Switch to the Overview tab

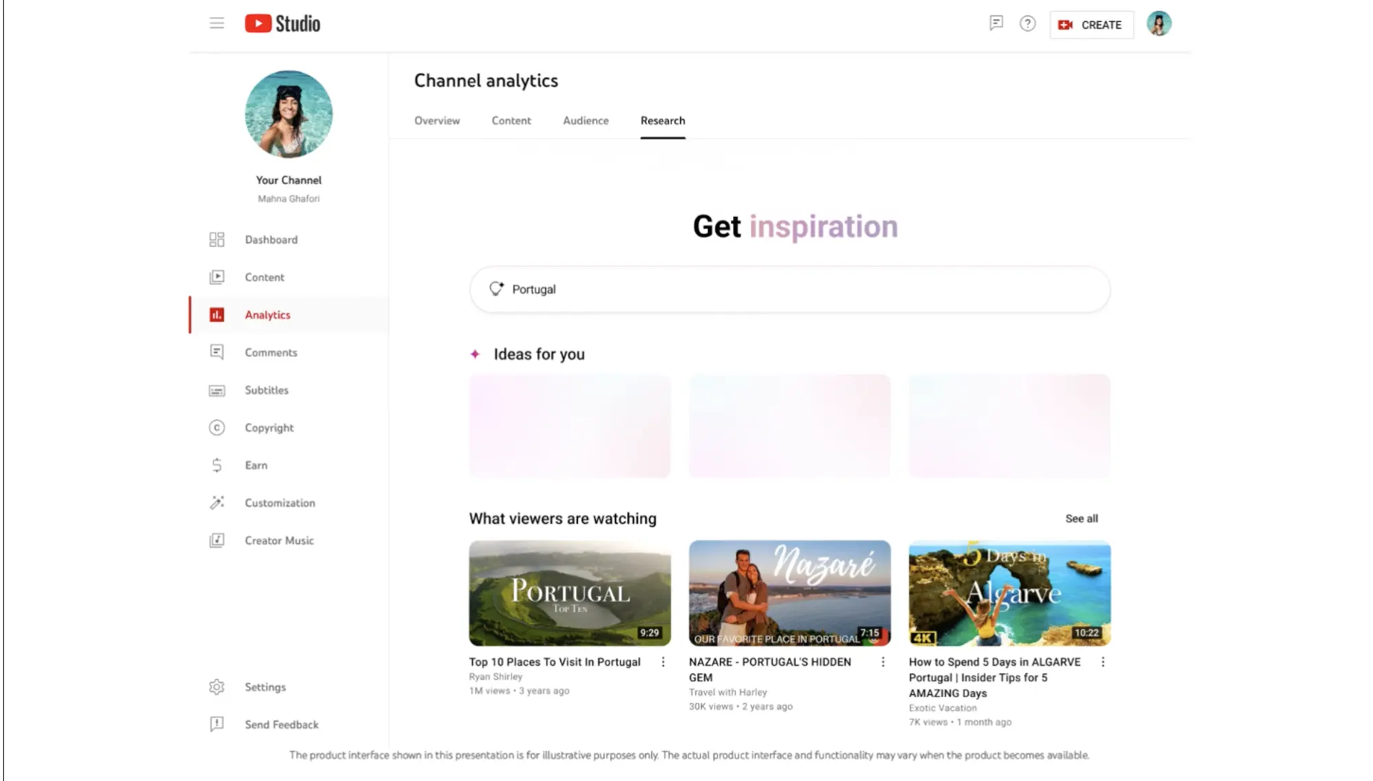pos(437,120)
